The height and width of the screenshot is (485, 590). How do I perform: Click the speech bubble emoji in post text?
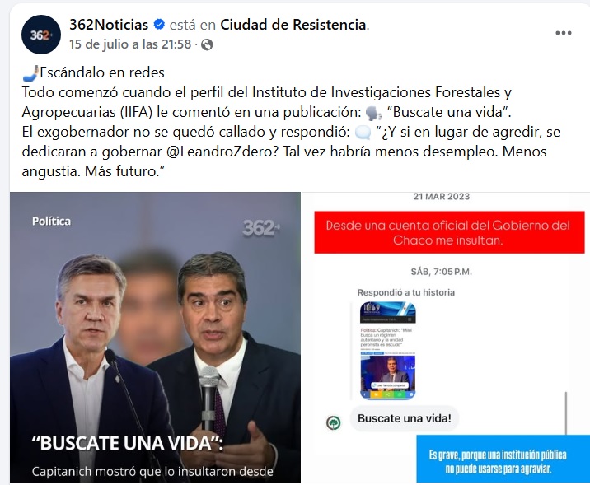[363, 133]
